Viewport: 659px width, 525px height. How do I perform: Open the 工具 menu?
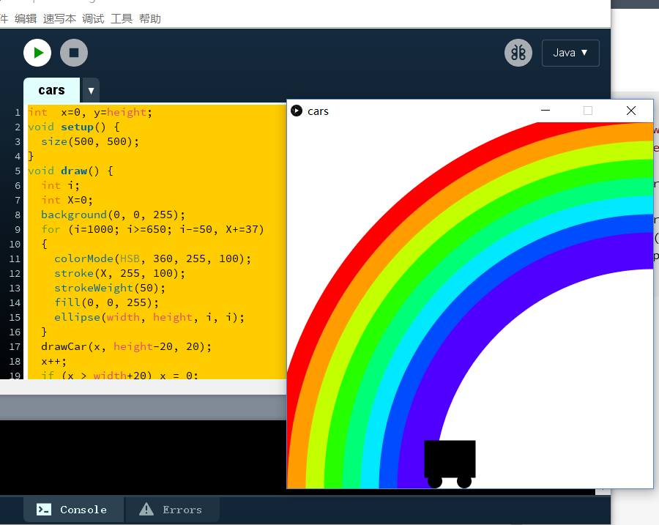tap(122, 19)
